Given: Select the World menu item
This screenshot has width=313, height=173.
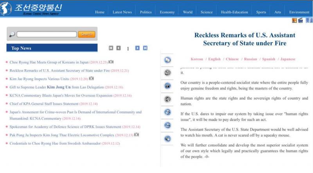Looking at the screenshot, I should (188, 12).
